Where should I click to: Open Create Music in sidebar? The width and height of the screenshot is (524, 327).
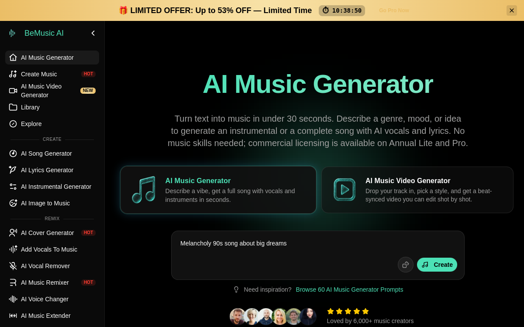(52, 74)
